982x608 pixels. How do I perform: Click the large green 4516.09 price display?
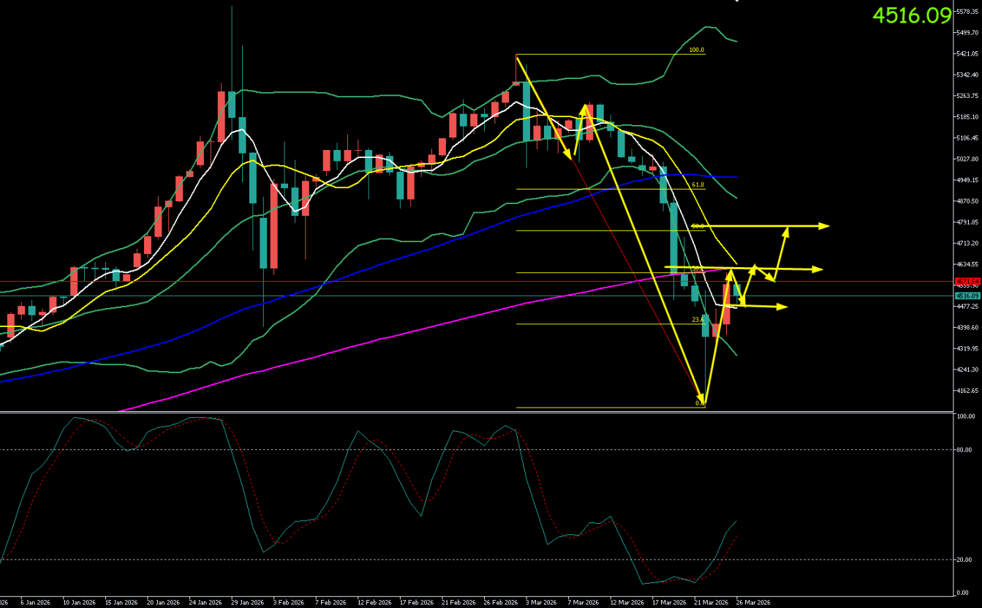point(912,15)
